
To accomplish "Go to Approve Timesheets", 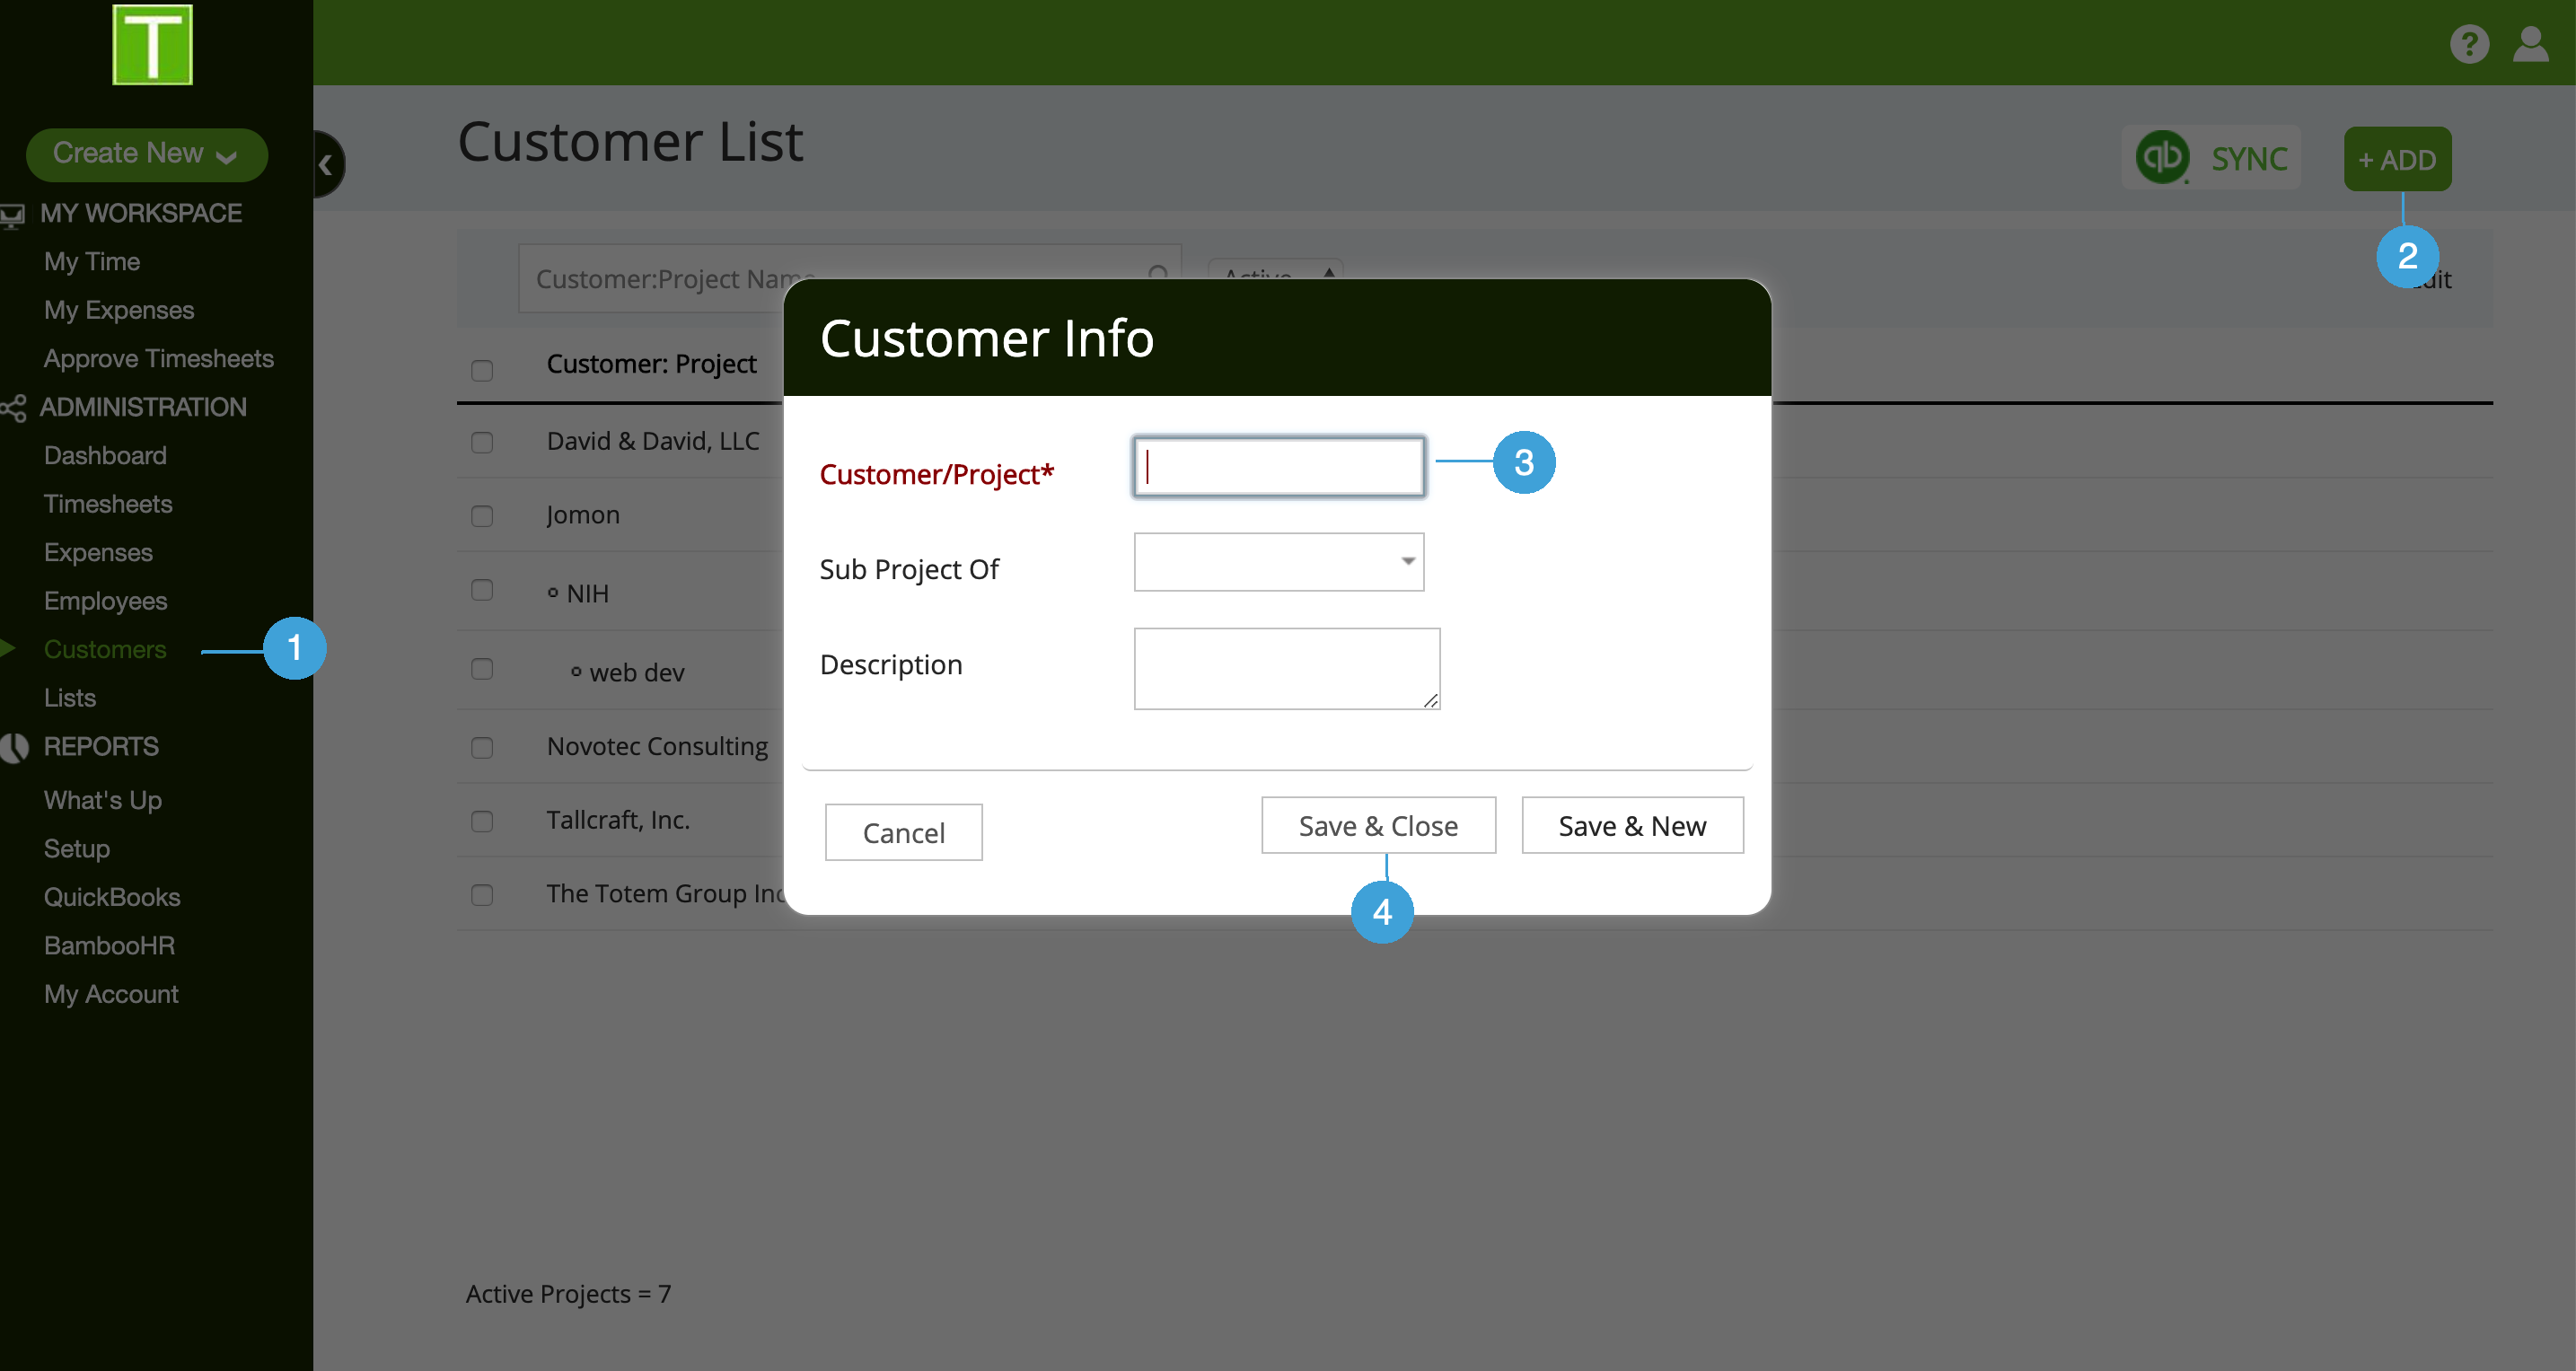I will click(x=158, y=359).
